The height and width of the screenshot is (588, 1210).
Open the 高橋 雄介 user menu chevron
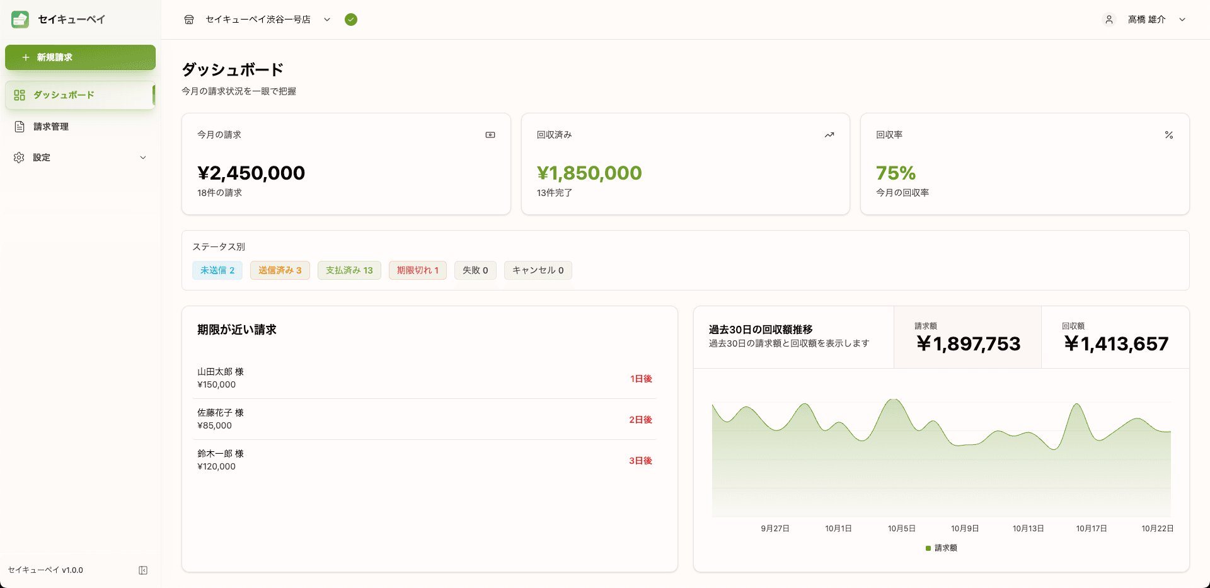pyautogui.click(x=1182, y=20)
